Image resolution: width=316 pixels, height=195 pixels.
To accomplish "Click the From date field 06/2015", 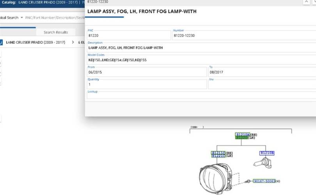I will 147,72.
